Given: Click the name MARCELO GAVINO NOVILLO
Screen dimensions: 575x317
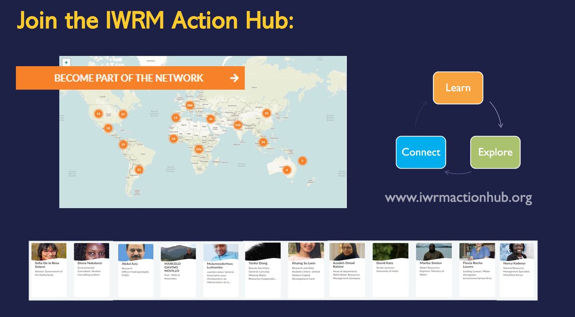Looking at the screenshot, I should pos(172,267).
